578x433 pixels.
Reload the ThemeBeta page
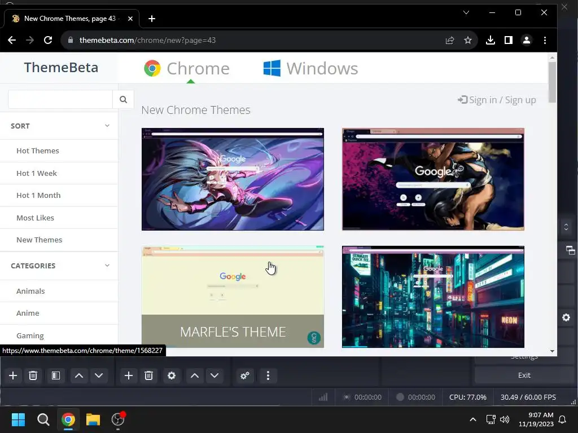point(48,40)
